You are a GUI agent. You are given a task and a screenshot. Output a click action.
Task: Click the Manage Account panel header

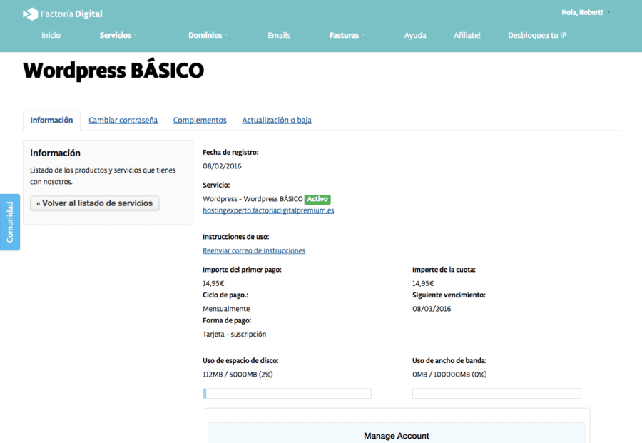[x=397, y=434]
